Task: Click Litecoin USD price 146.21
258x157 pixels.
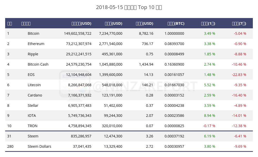Action: [147, 85]
